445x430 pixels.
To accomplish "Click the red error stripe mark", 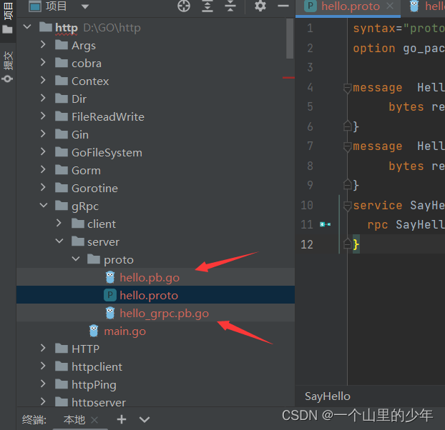I will click(x=288, y=77).
